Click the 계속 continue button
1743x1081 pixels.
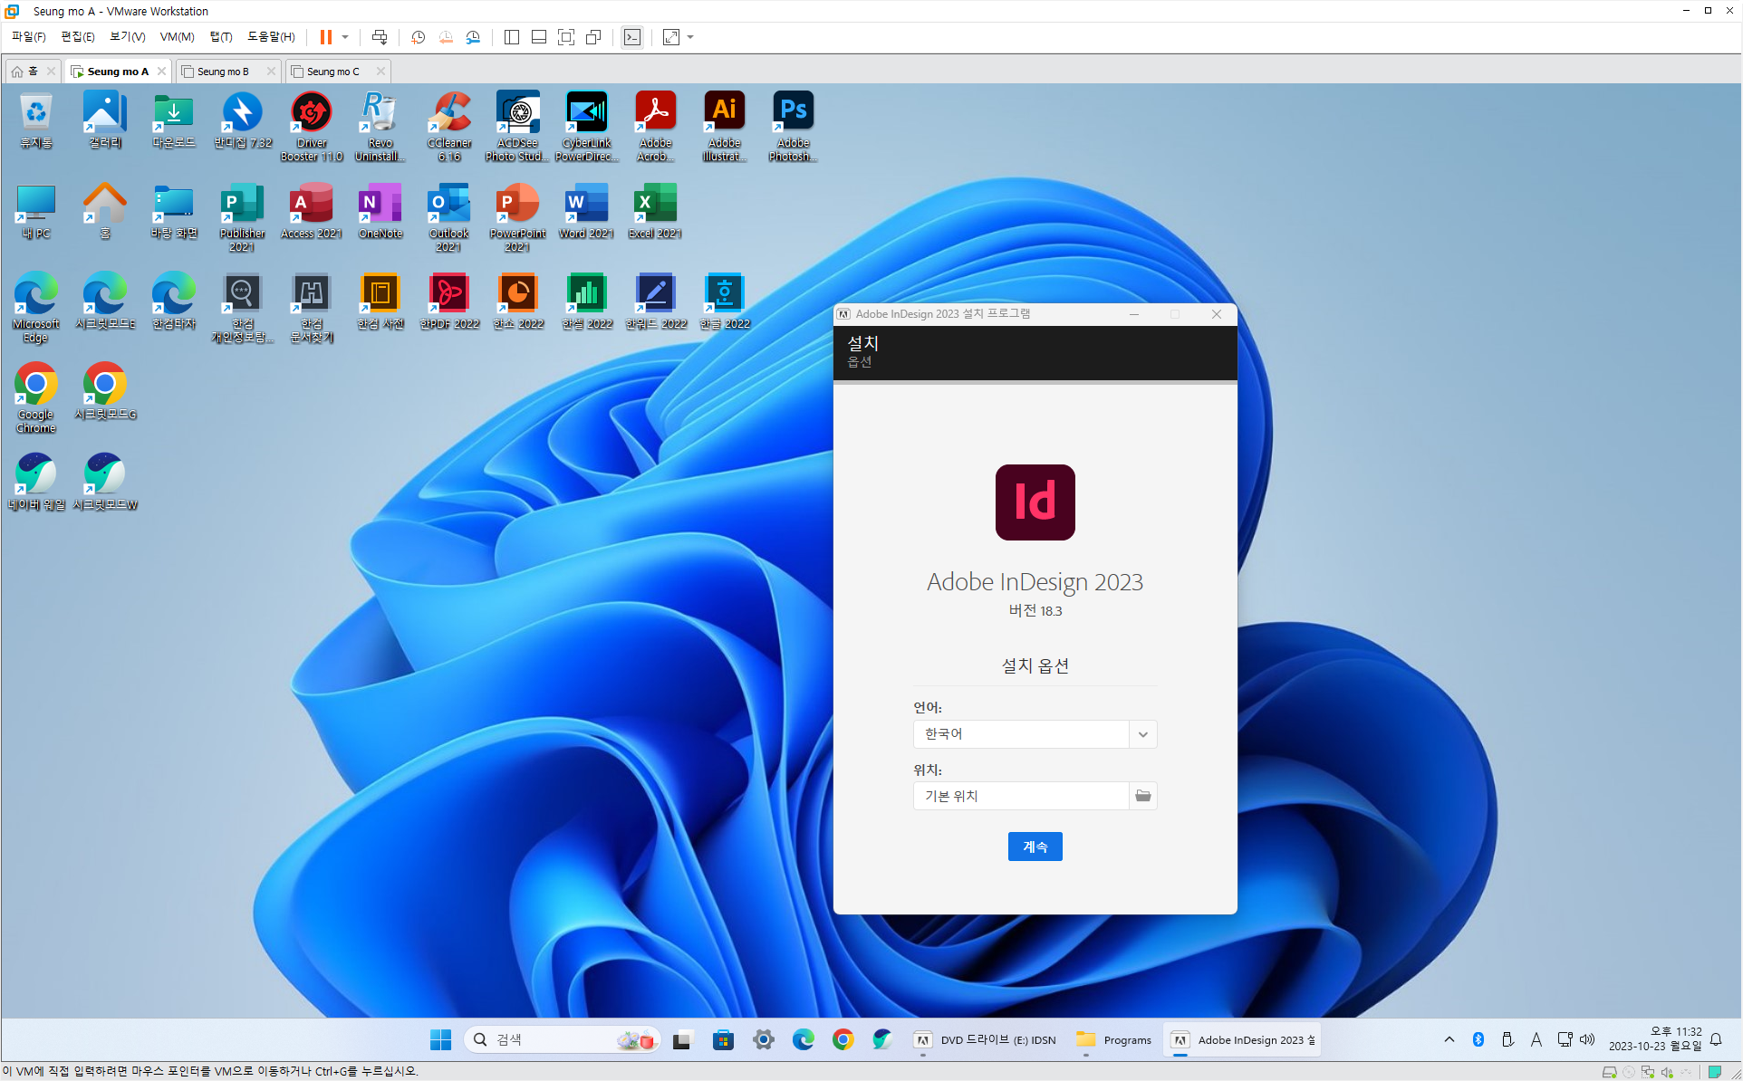pyautogui.click(x=1035, y=847)
